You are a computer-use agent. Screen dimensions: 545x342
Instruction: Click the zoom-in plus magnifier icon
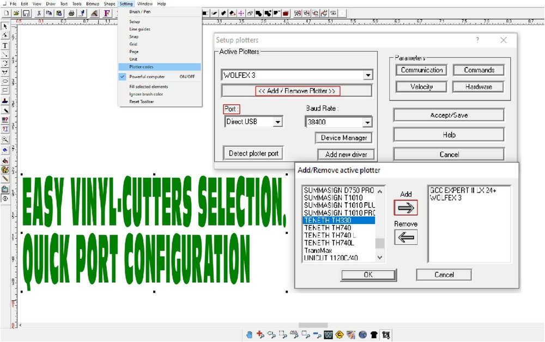coord(261,334)
